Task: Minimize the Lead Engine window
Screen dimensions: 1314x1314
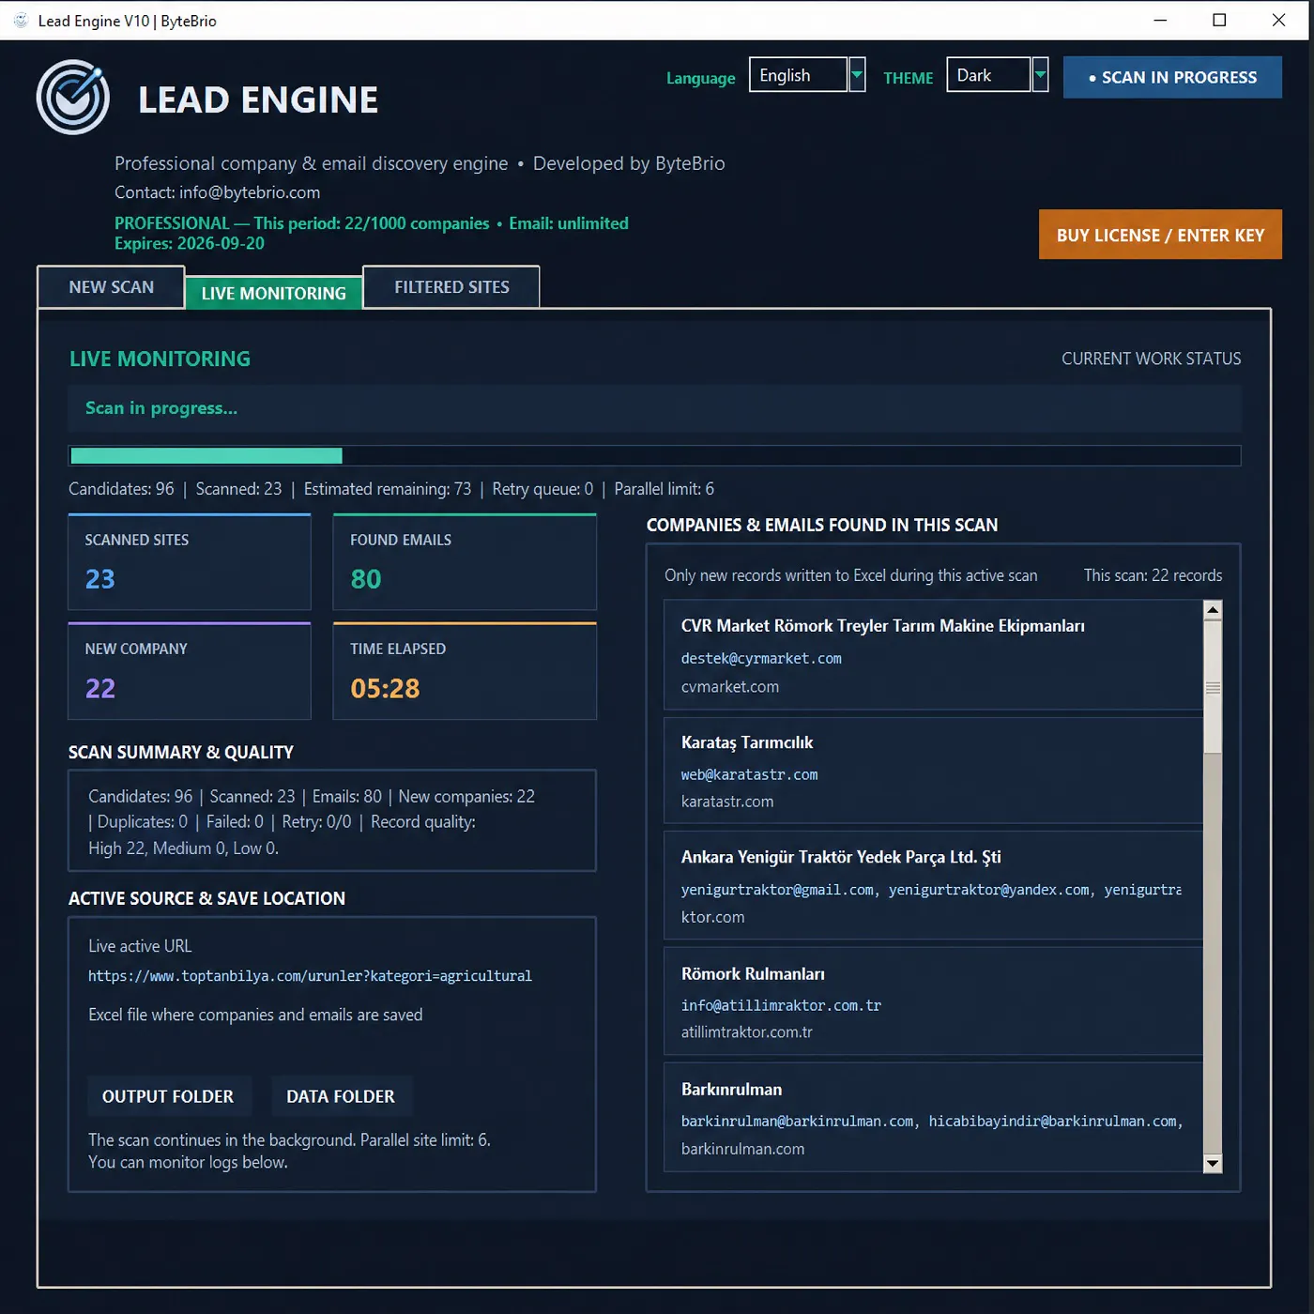Action: point(1160,21)
